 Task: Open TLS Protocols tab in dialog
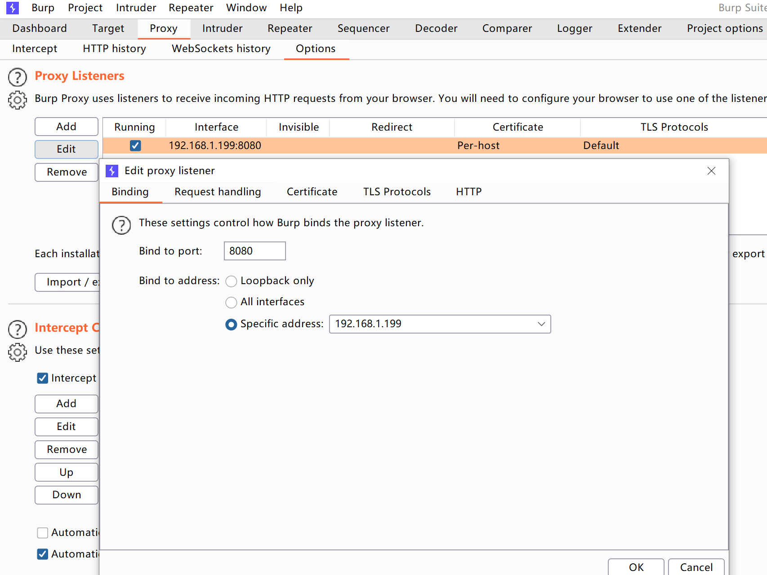397,192
